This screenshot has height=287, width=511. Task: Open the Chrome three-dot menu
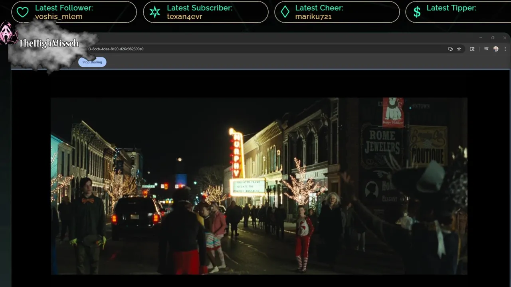[x=505, y=49]
